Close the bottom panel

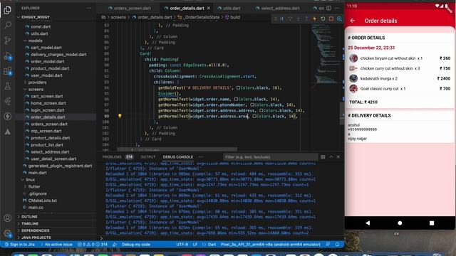[x=338, y=156]
